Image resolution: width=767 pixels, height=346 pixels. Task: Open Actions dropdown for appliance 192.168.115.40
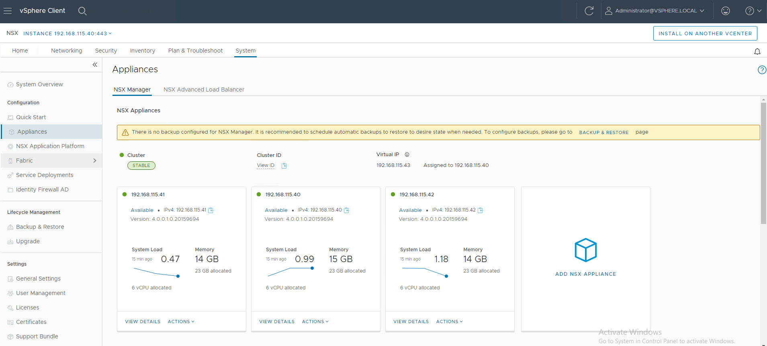(x=315, y=322)
